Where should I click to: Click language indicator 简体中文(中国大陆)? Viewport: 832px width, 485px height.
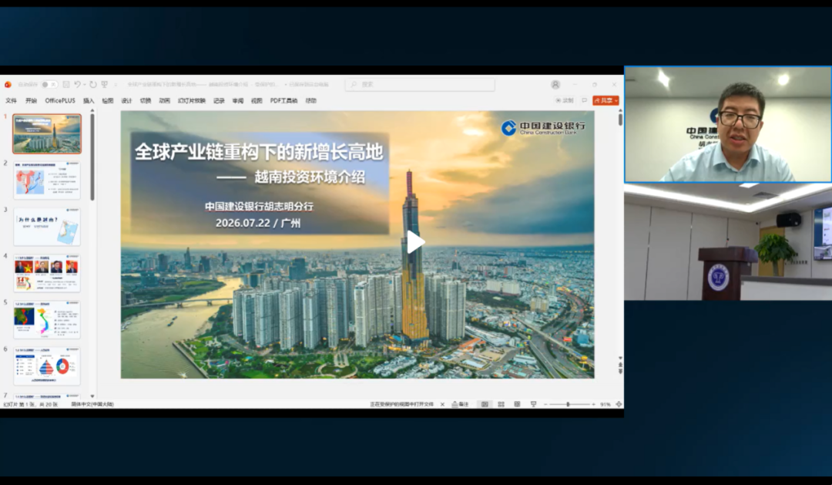(x=93, y=404)
